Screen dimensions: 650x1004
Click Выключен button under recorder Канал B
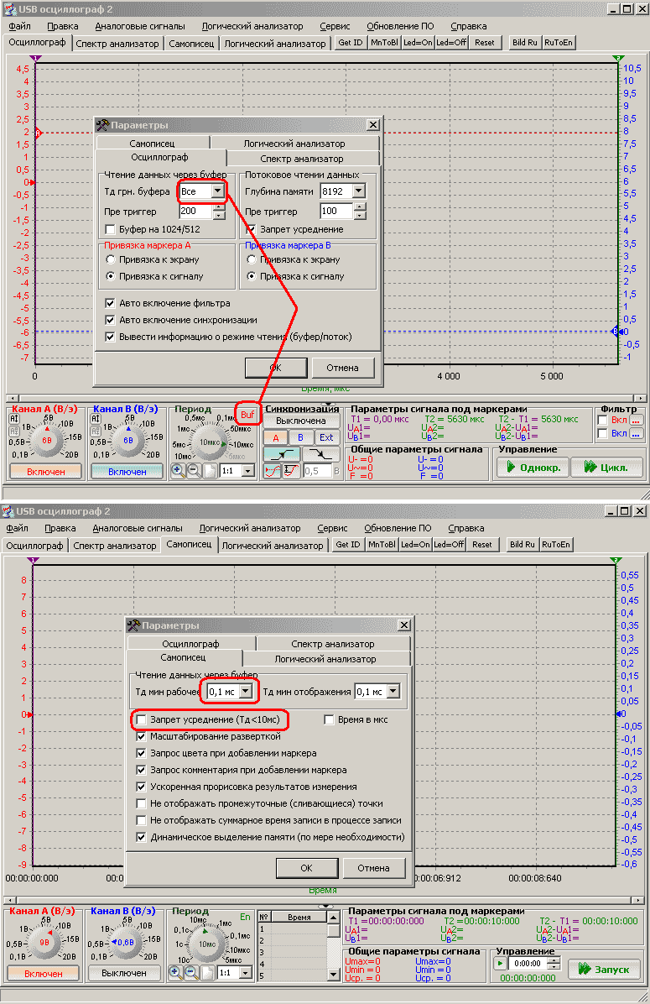click(124, 973)
